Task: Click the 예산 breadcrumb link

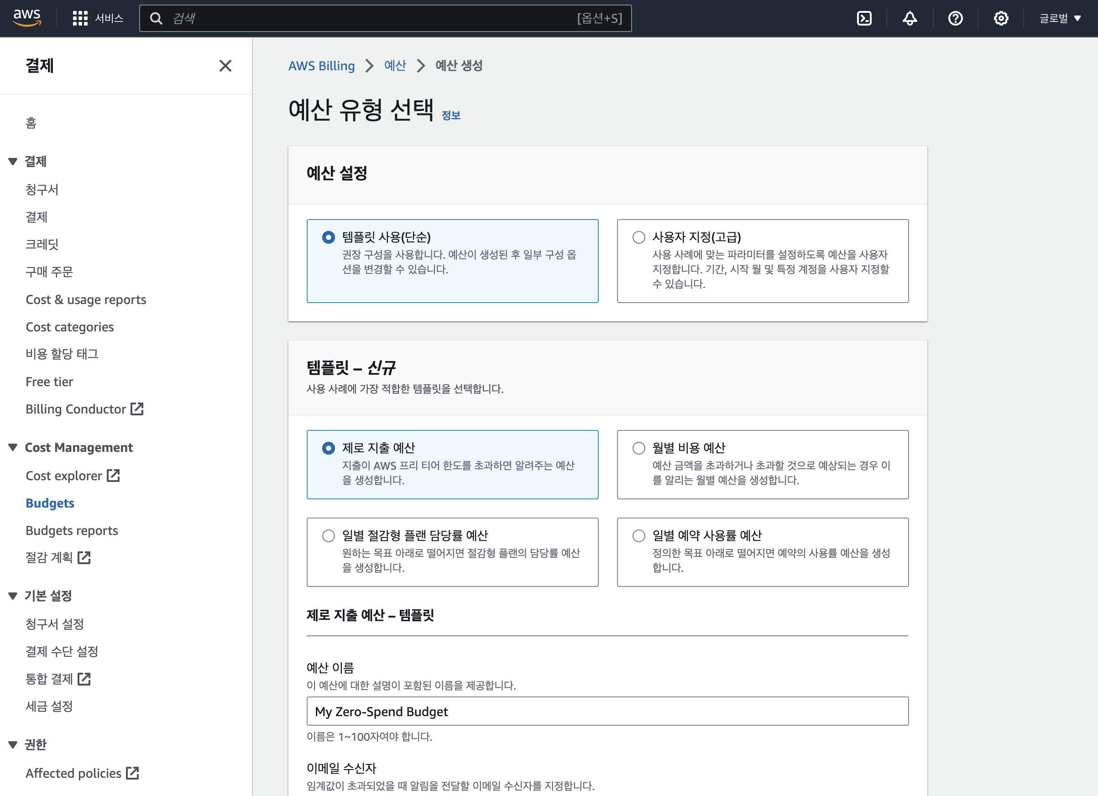Action: click(x=395, y=65)
